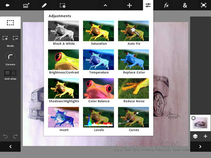This screenshot has height=158, width=211.
Task: Open Brightness/Contrast adjustment
Action: pos(63,62)
